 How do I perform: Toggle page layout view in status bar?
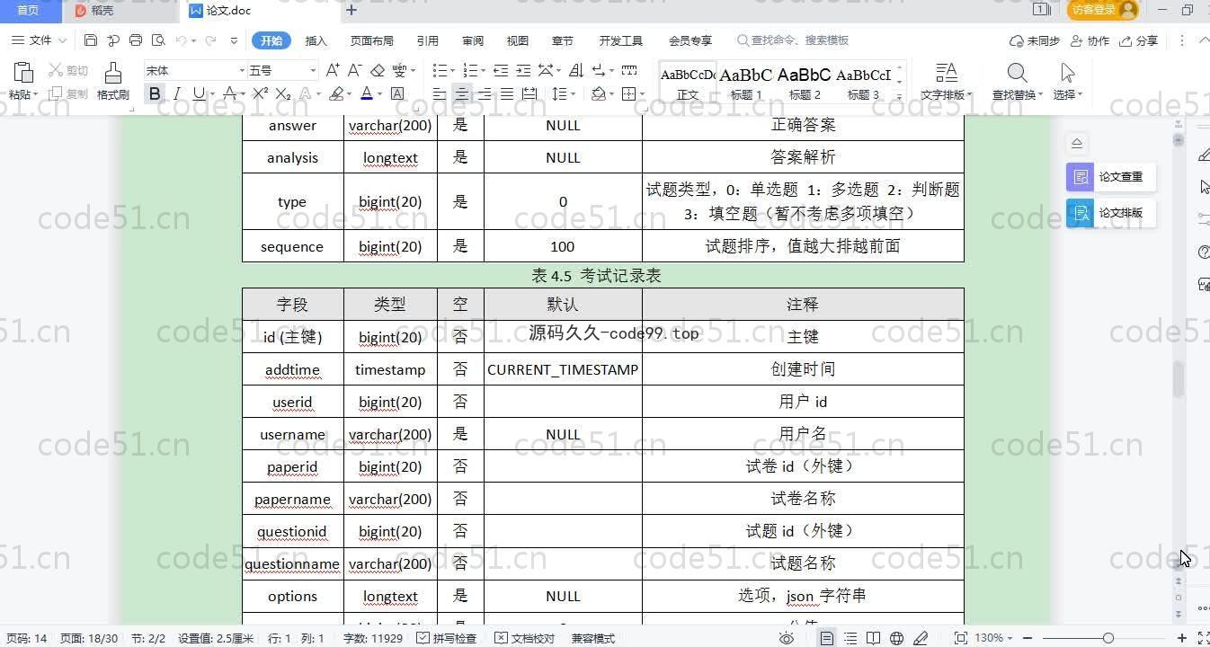point(827,638)
